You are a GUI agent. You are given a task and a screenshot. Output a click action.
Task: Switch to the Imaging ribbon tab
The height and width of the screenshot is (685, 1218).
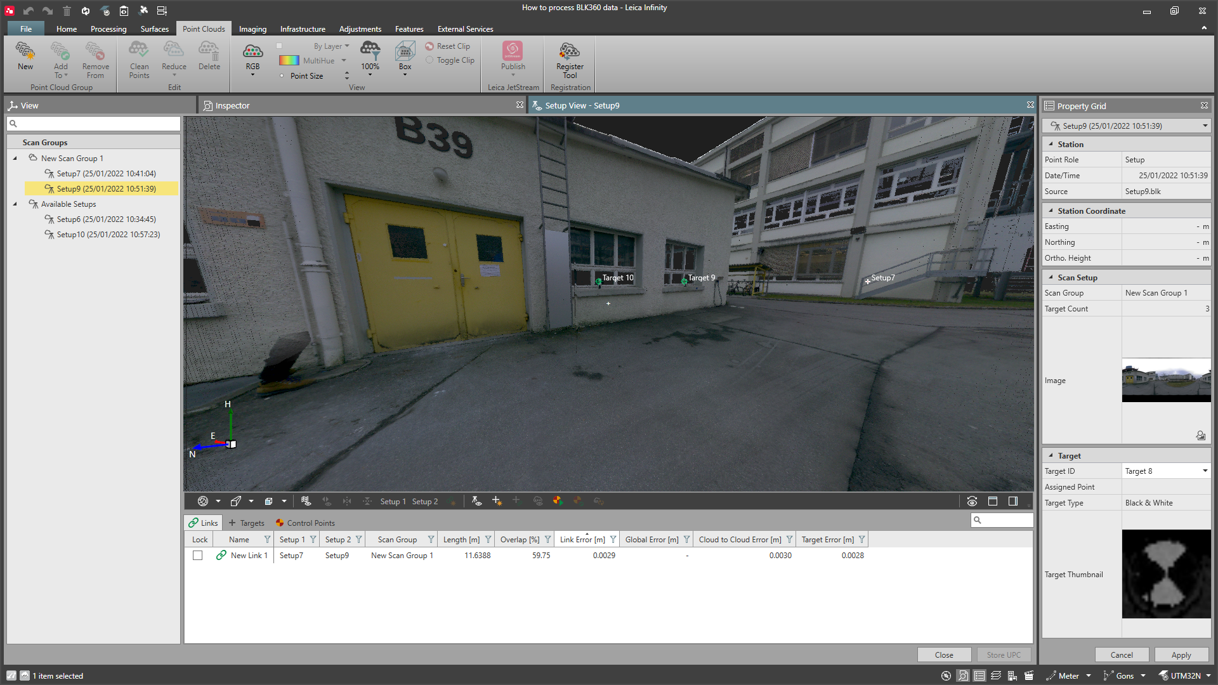click(x=252, y=29)
